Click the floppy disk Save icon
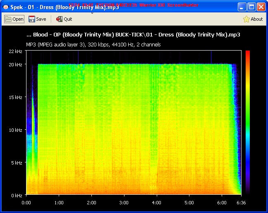268x213 pixels. coord(32,19)
